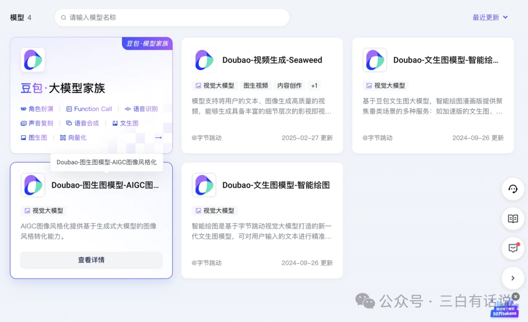The height and width of the screenshot is (322, 528).
Task: Open 声音复刻 capability link
Action: point(37,123)
